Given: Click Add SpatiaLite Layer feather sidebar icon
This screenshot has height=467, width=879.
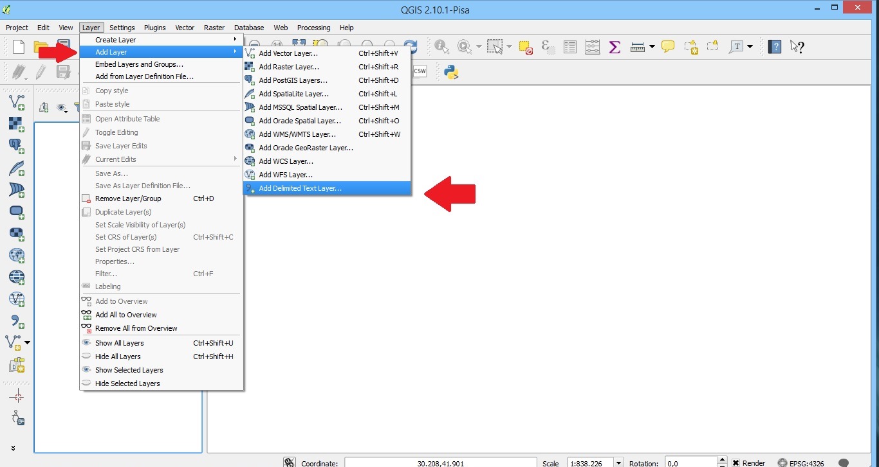Looking at the screenshot, I should pos(17,168).
